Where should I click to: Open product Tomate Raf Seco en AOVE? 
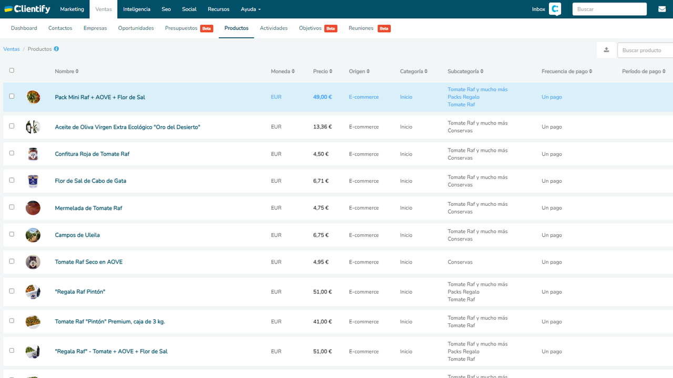(x=89, y=262)
